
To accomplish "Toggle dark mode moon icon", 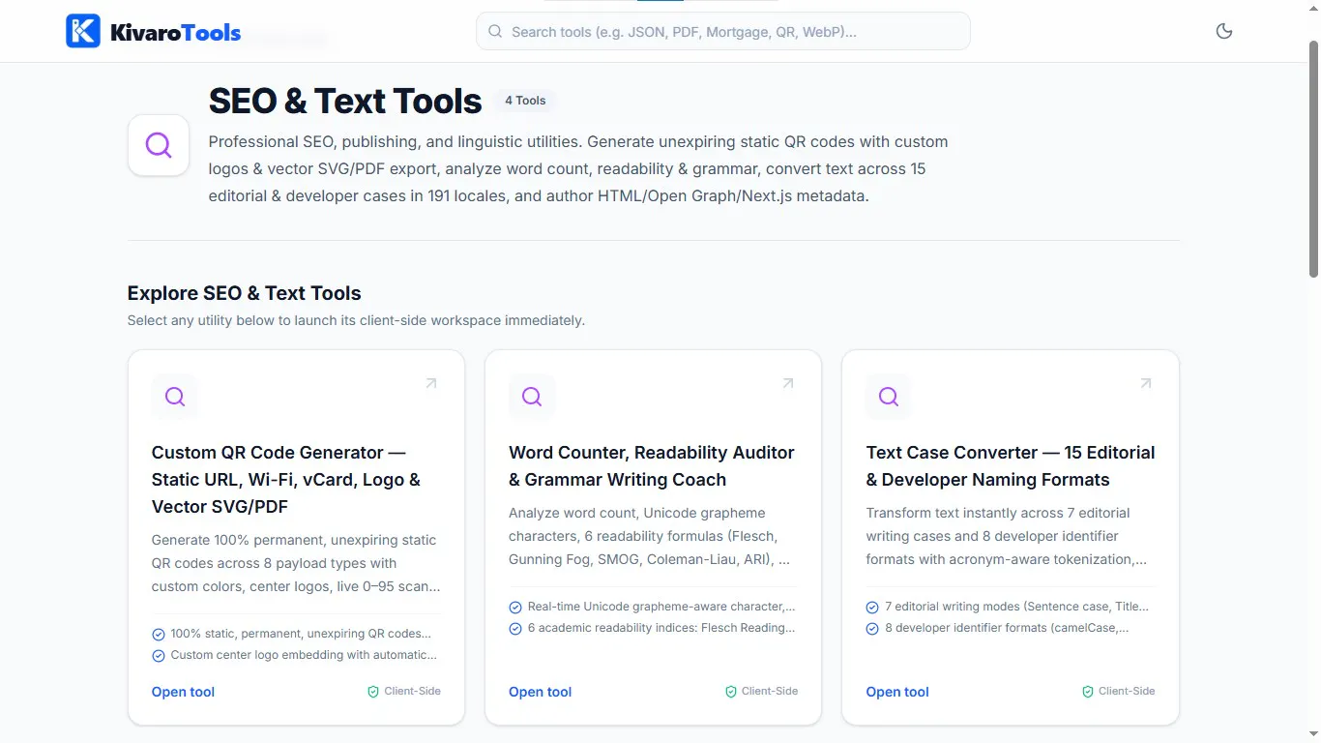I will point(1224,31).
